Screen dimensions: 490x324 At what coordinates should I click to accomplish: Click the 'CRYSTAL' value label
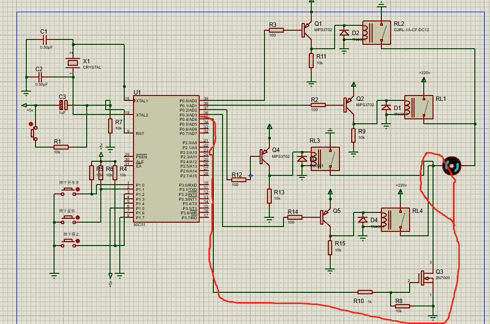pyautogui.click(x=92, y=68)
